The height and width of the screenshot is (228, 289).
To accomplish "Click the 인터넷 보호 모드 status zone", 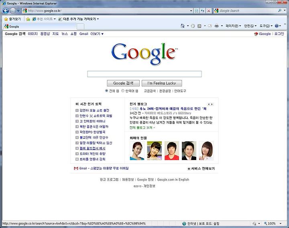I will (x=201, y=224).
